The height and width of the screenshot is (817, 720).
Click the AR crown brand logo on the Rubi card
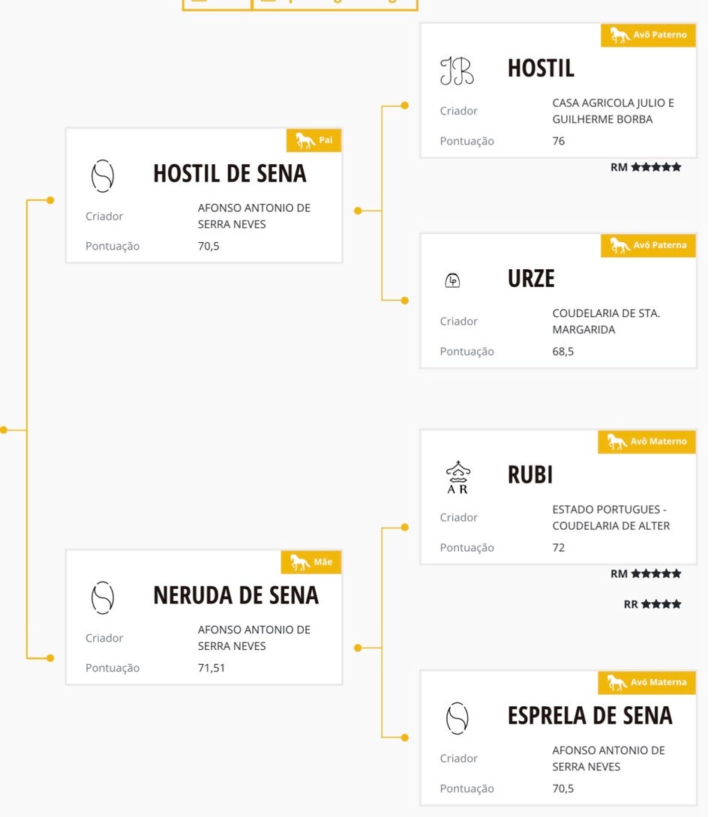[457, 477]
